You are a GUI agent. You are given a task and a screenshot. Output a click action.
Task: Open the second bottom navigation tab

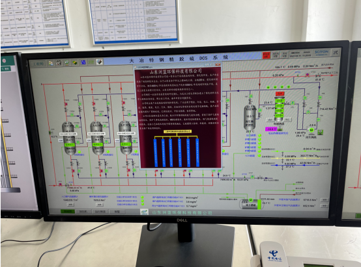[x=83, y=211]
